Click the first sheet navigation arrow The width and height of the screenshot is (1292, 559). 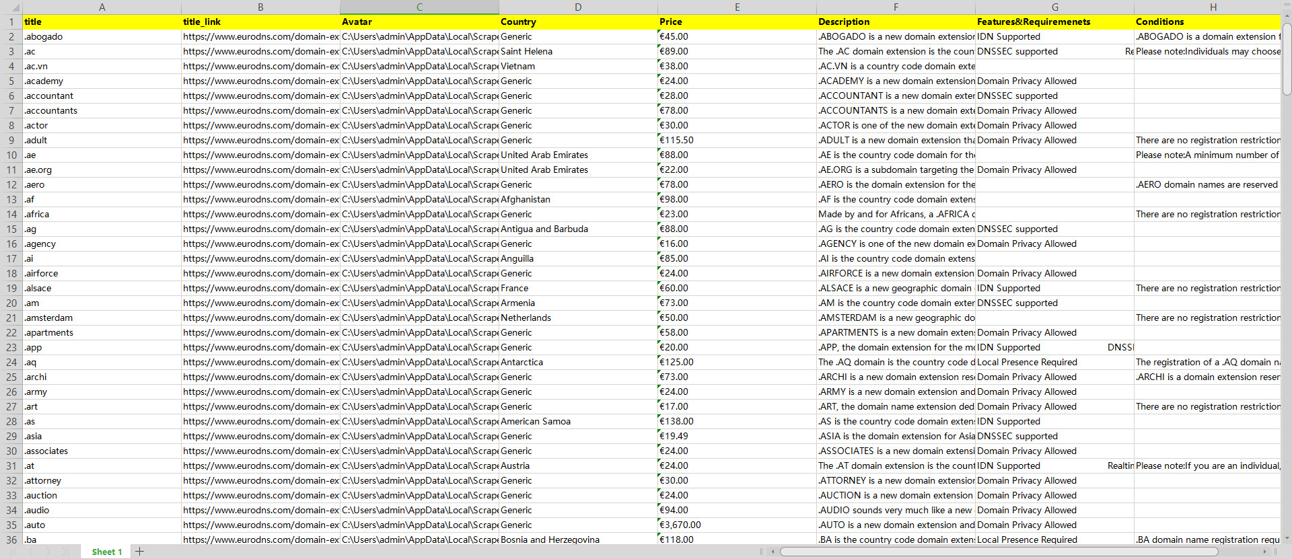click(15, 552)
